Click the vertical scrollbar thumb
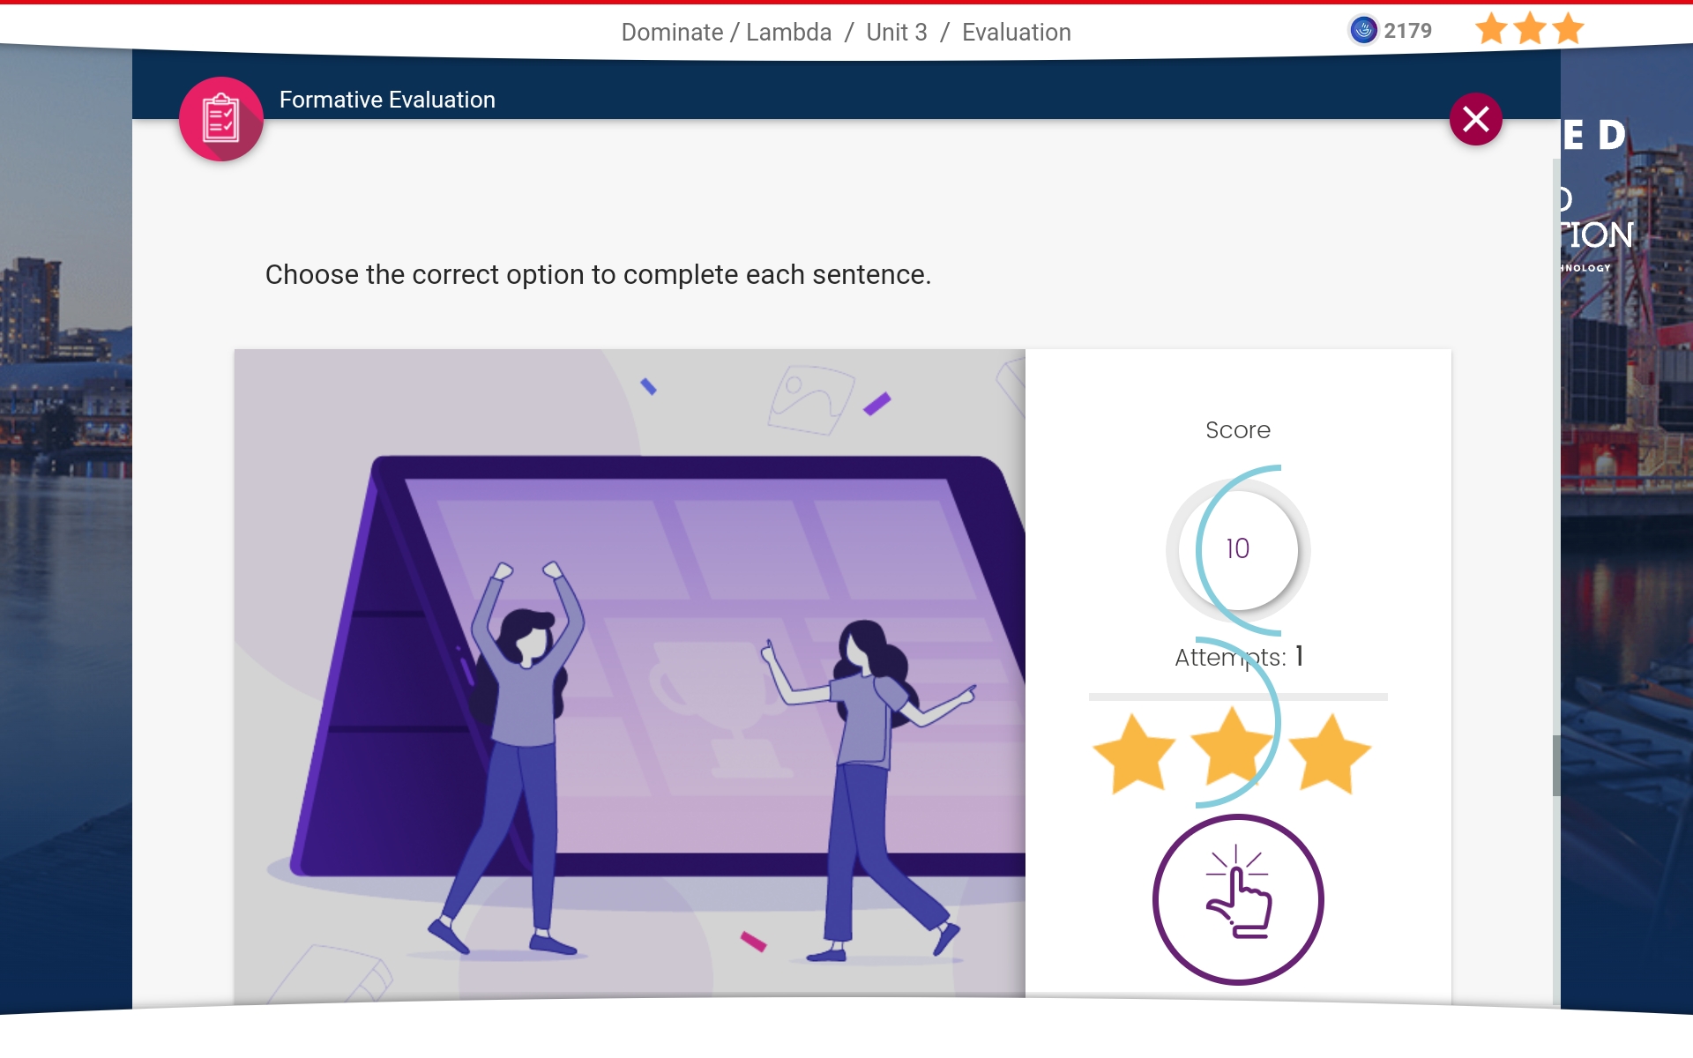The width and height of the screenshot is (1693, 1058). (x=1556, y=765)
